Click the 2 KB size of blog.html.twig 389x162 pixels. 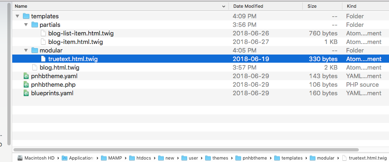331,68
